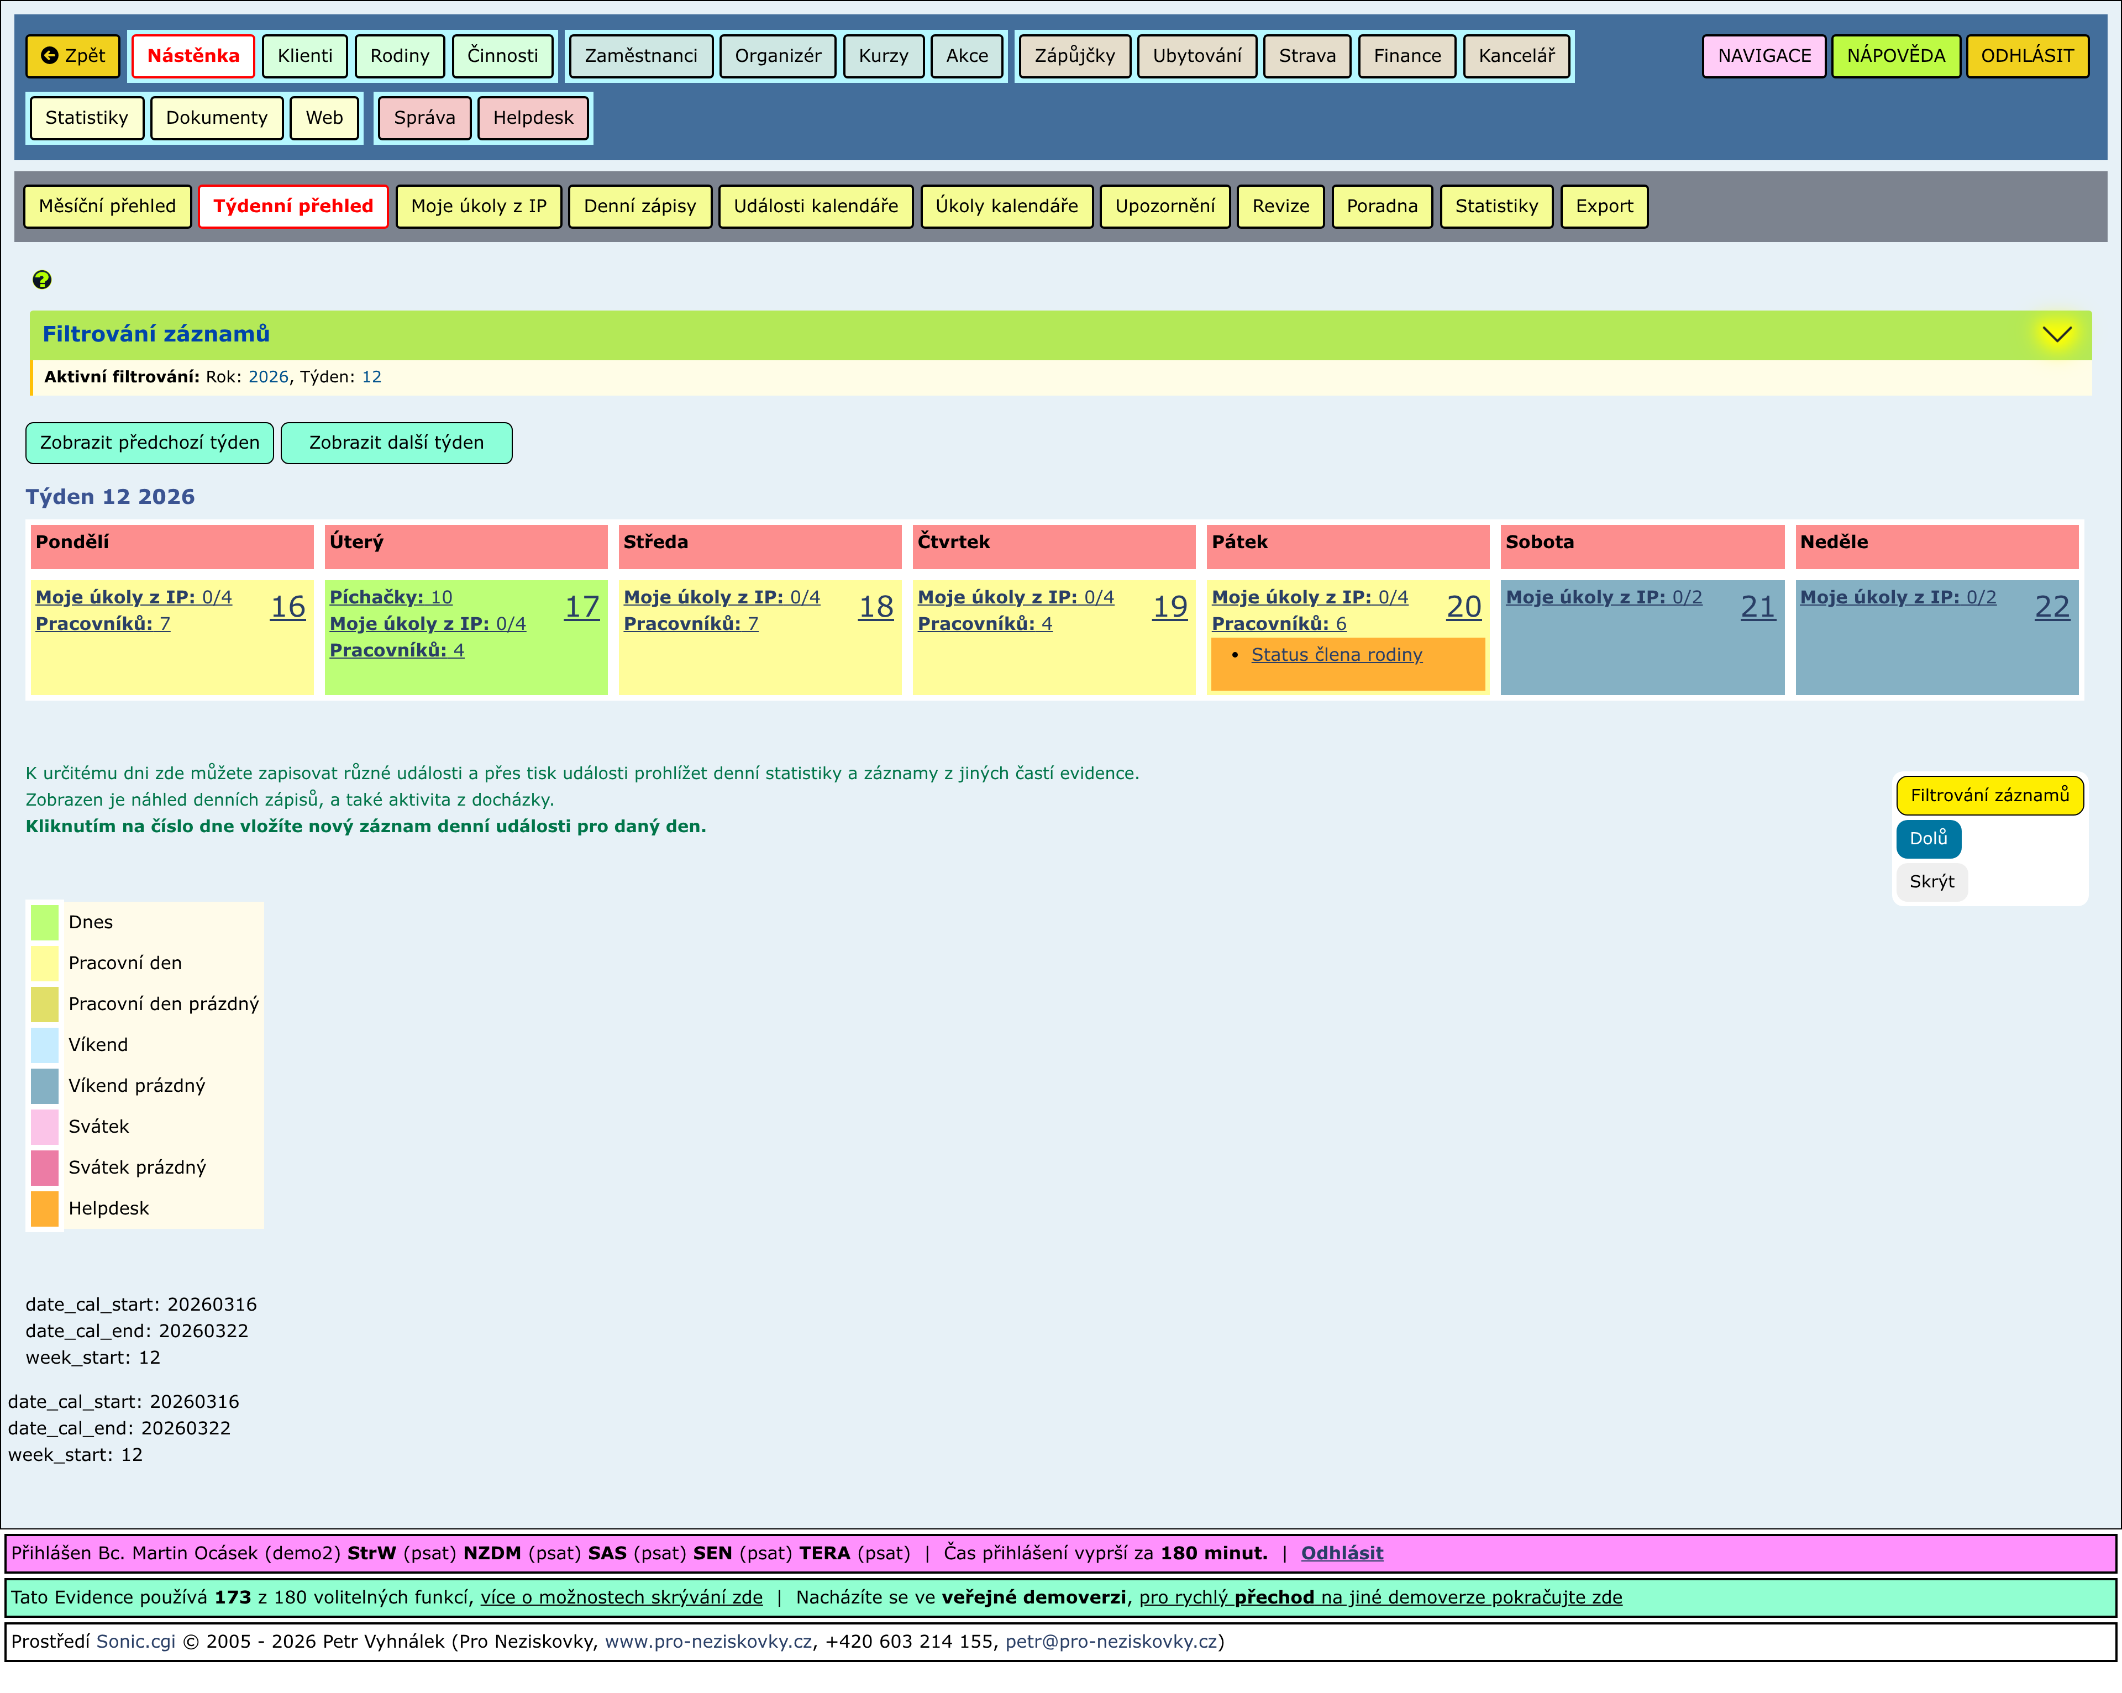The image size is (2122, 1693).
Task: Click the orange Helpdesk legend swatch
Action: 44,1208
